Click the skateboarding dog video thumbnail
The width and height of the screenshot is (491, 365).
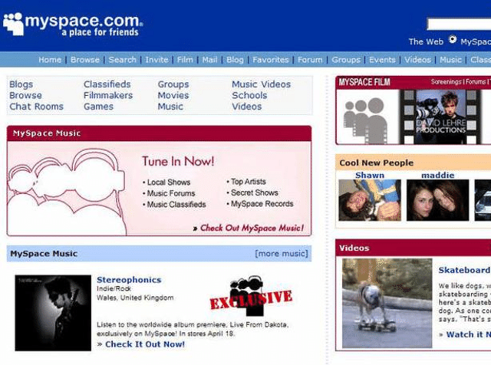[x=387, y=303]
